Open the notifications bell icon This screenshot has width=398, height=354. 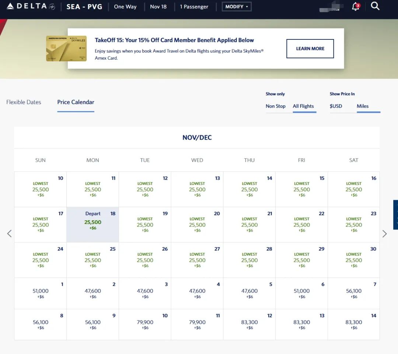point(356,6)
